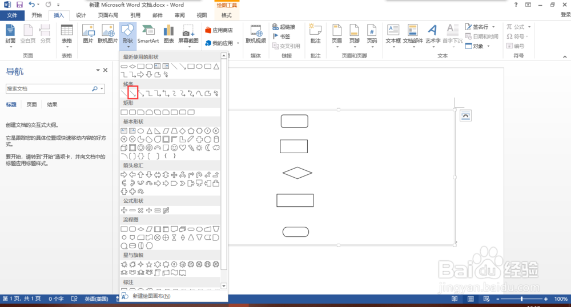
Task: Select the five-point star under 星与旗帜
Action: pyautogui.click(x=149, y=264)
